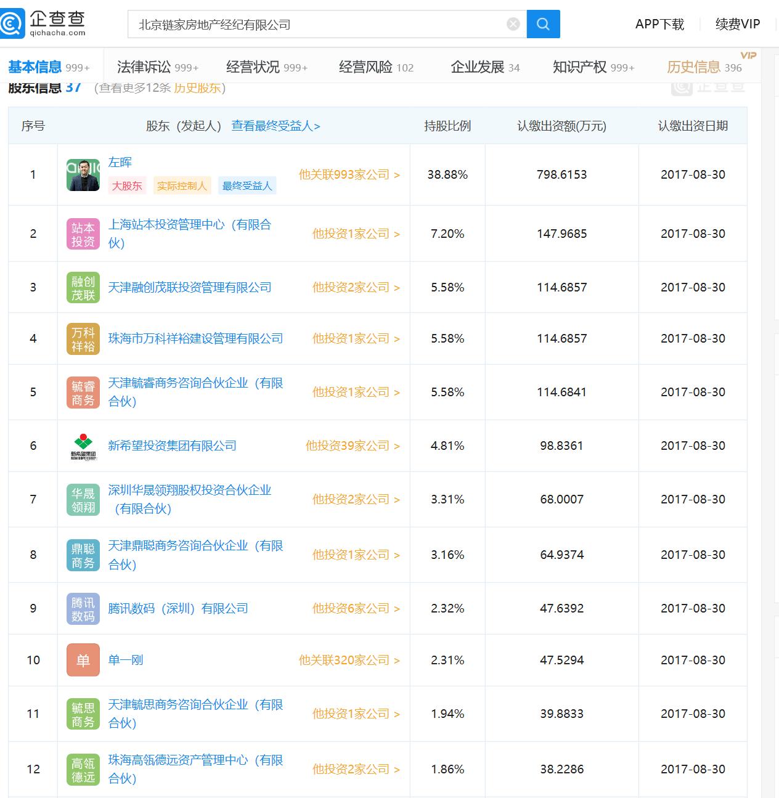Open the 历史信息 VIP tab
Image resolution: width=779 pixels, height=798 pixels.
704,67
